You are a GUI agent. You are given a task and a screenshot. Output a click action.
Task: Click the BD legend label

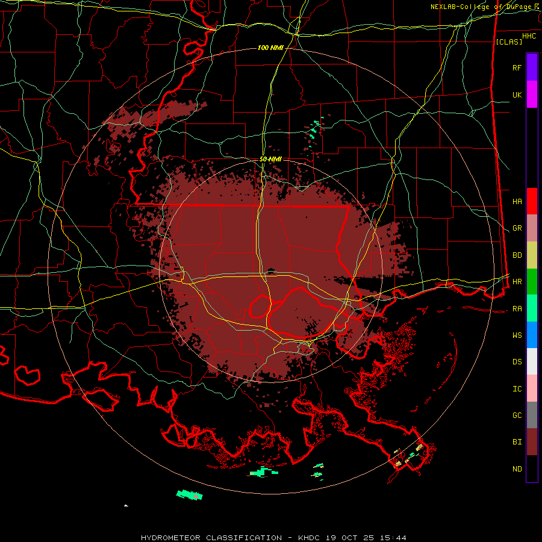click(x=517, y=255)
